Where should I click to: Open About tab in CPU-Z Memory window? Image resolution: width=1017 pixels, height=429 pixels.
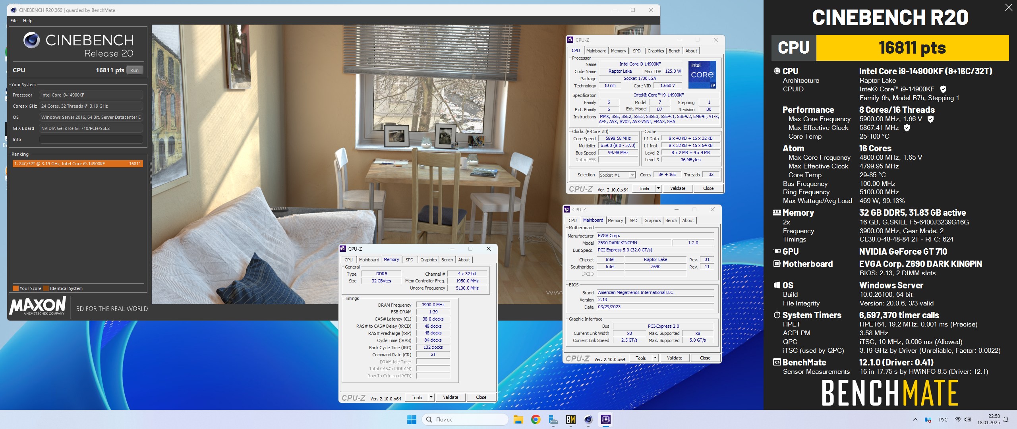pyautogui.click(x=464, y=260)
